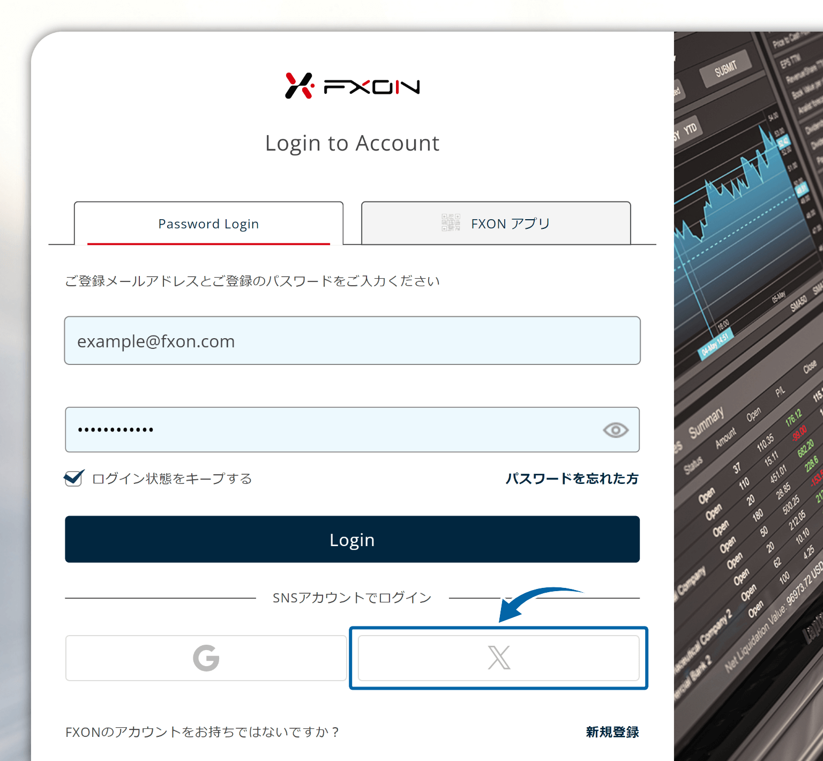Screen dimensions: 823x761
Task: Sign in with the X button
Action: tap(499, 658)
